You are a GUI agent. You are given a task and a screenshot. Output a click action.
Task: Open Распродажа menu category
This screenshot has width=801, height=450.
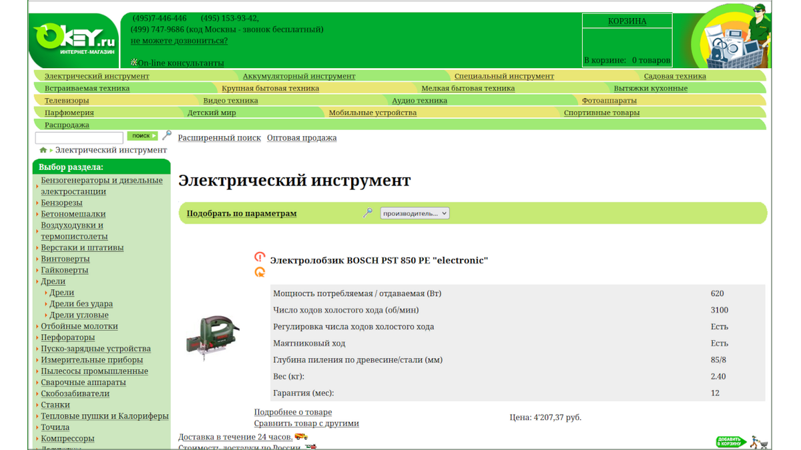(67, 125)
